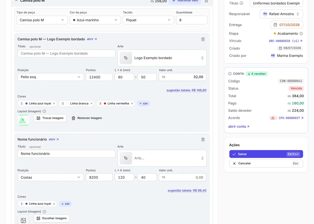Click the info icon beside Título
314x224 pixels.
click(241, 3)
